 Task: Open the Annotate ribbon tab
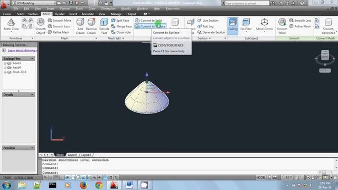[88, 14]
